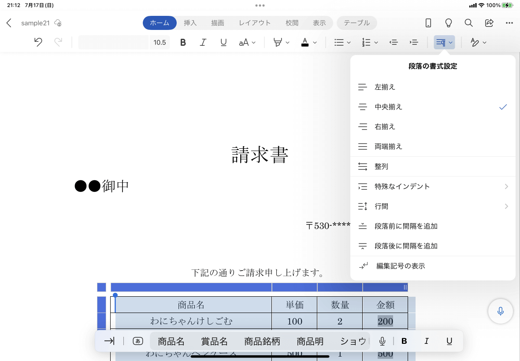Select 右揃え alignment

[x=433, y=127]
